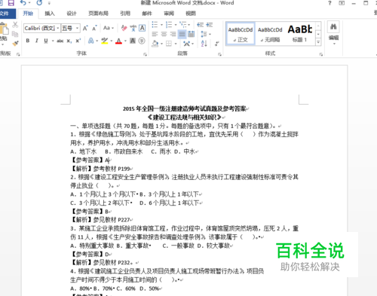Click the Decrease Indent icon
Image resolution: width=377 pixels, height=296 pixels.
(x=200, y=25)
